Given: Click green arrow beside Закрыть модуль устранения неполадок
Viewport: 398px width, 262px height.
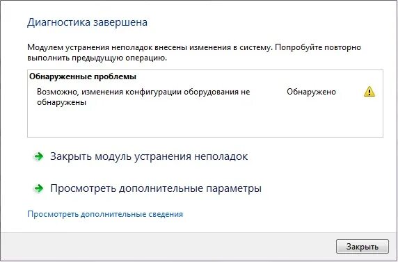Looking at the screenshot, I should click(x=38, y=156).
